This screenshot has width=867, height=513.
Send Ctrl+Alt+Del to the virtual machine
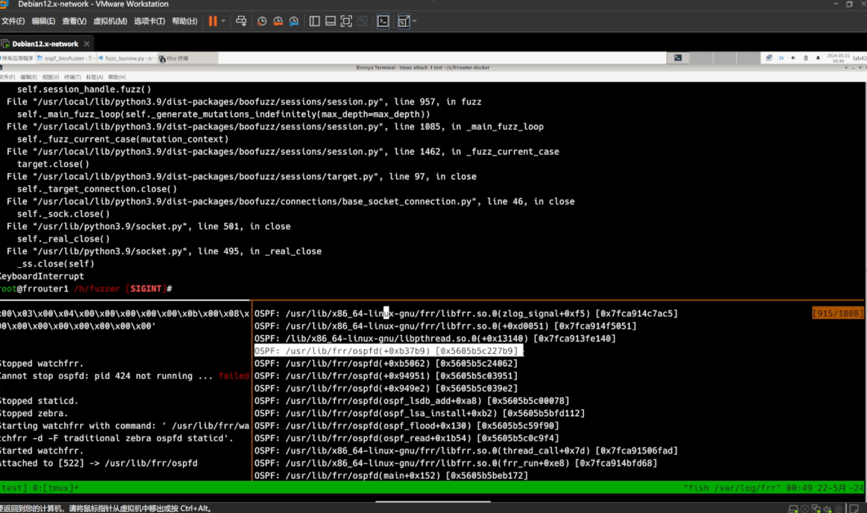(241, 21)
